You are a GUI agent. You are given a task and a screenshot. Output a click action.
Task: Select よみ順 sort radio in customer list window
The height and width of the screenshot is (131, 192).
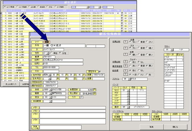[x=29, y=7]
